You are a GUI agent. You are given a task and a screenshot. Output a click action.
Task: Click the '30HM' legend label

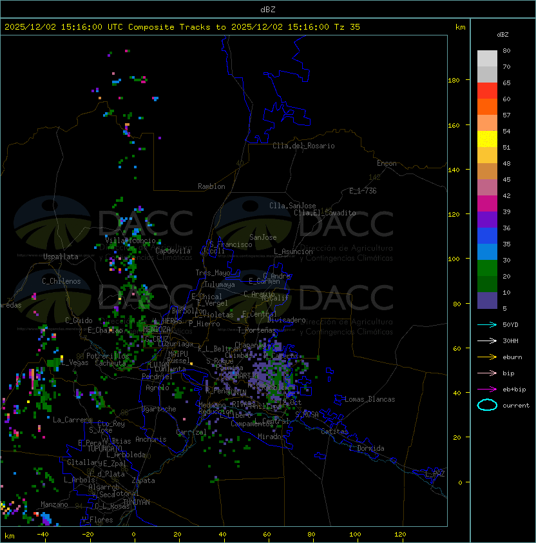(510, 341)
